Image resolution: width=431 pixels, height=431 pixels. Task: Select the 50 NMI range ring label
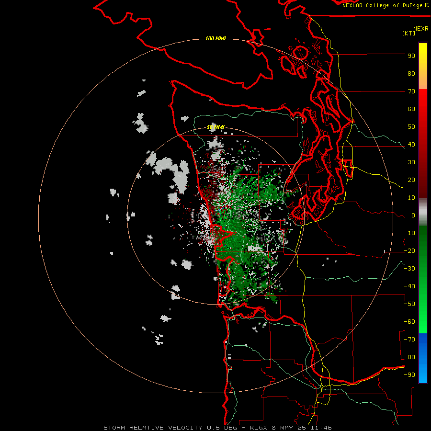tap(215, 127)
